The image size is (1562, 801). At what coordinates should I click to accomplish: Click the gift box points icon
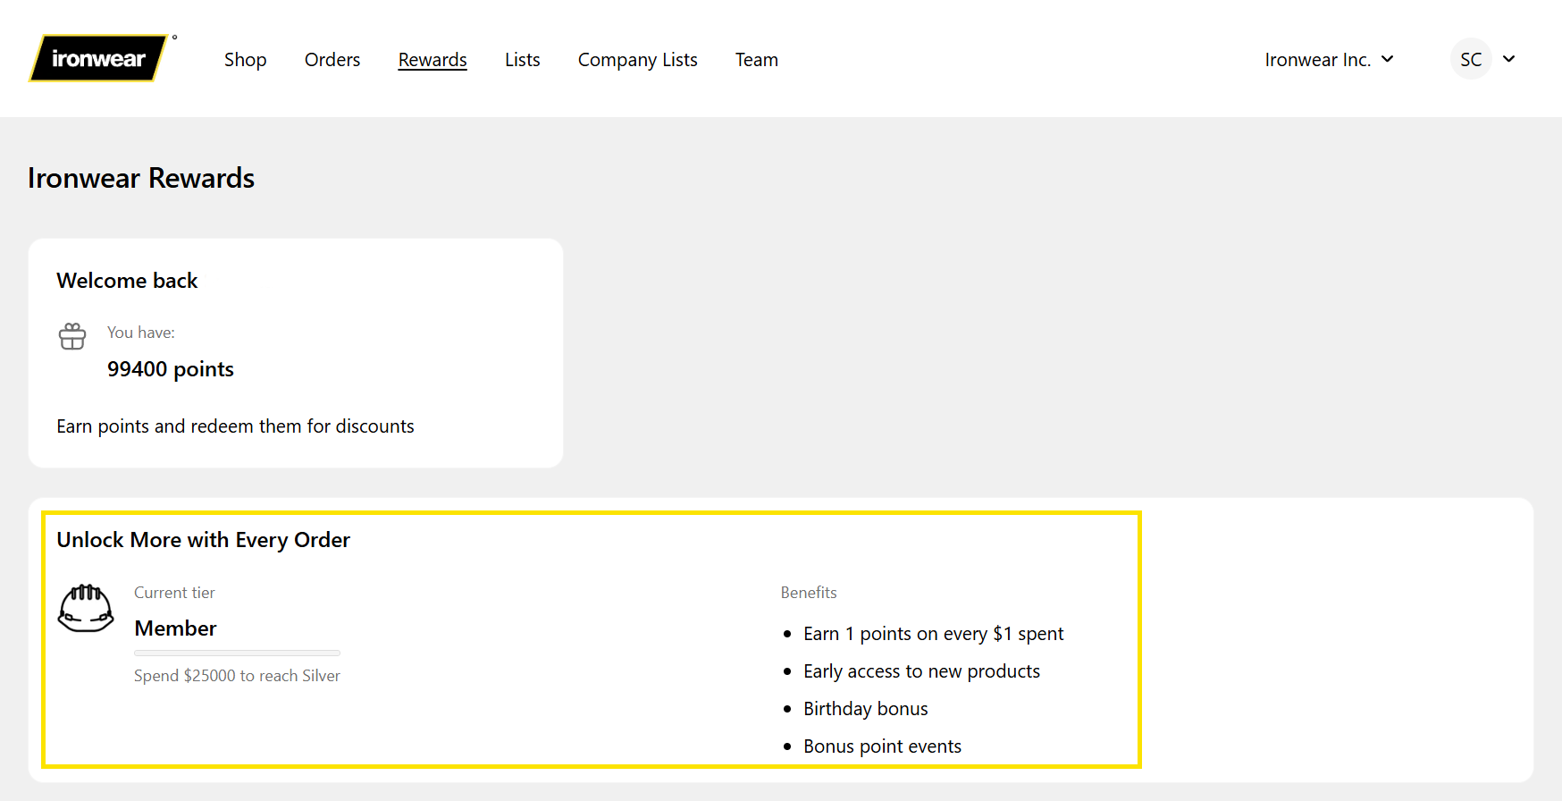(x=72, y=336)
